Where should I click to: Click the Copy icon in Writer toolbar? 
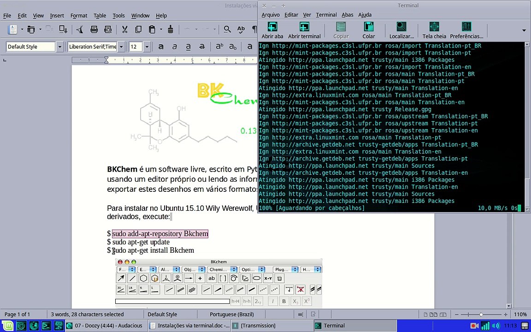pos(138,30)
